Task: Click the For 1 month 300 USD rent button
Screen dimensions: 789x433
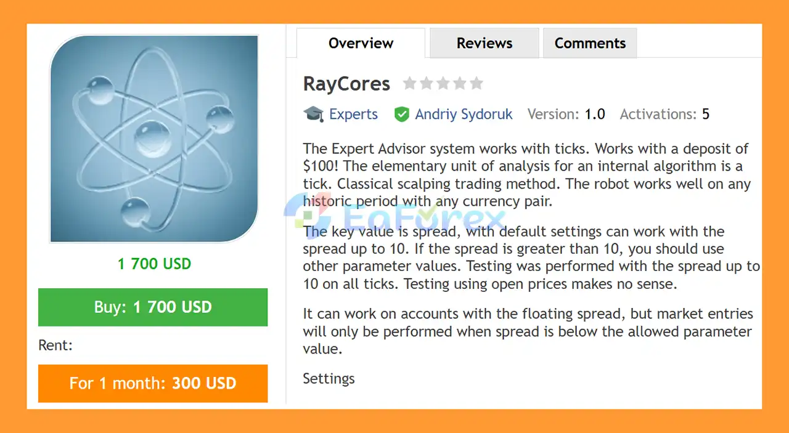Action: point(153,383)
